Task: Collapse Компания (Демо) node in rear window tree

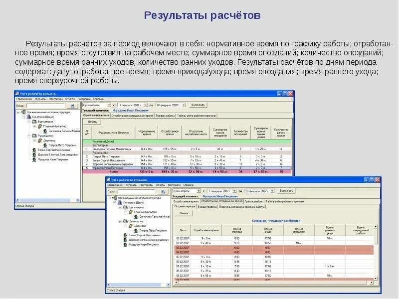Action: click(x=23, y=117)
